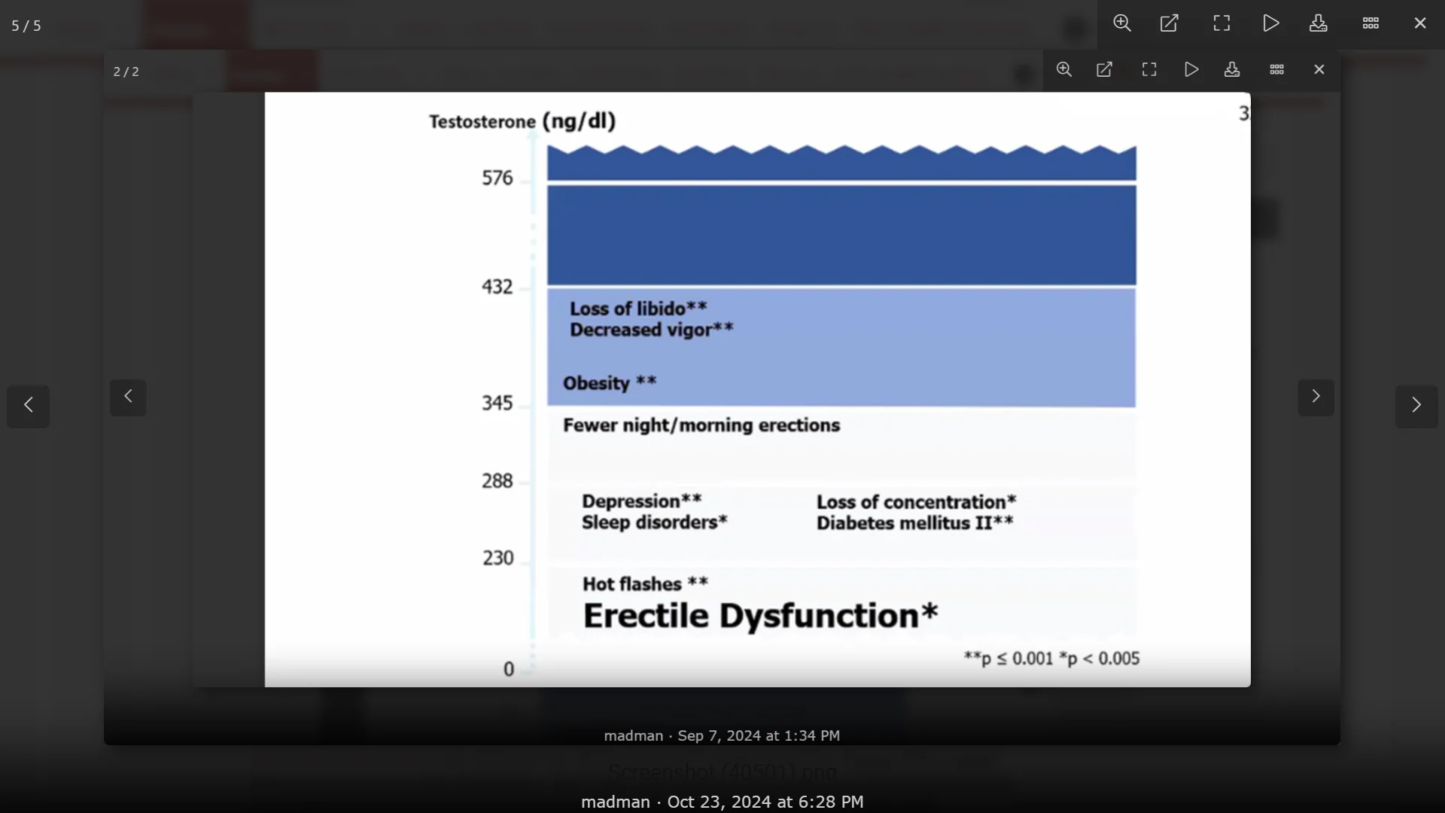Download image from the 2/2 gallery toolbar
1445x813 pixels.
point(1232,70)
